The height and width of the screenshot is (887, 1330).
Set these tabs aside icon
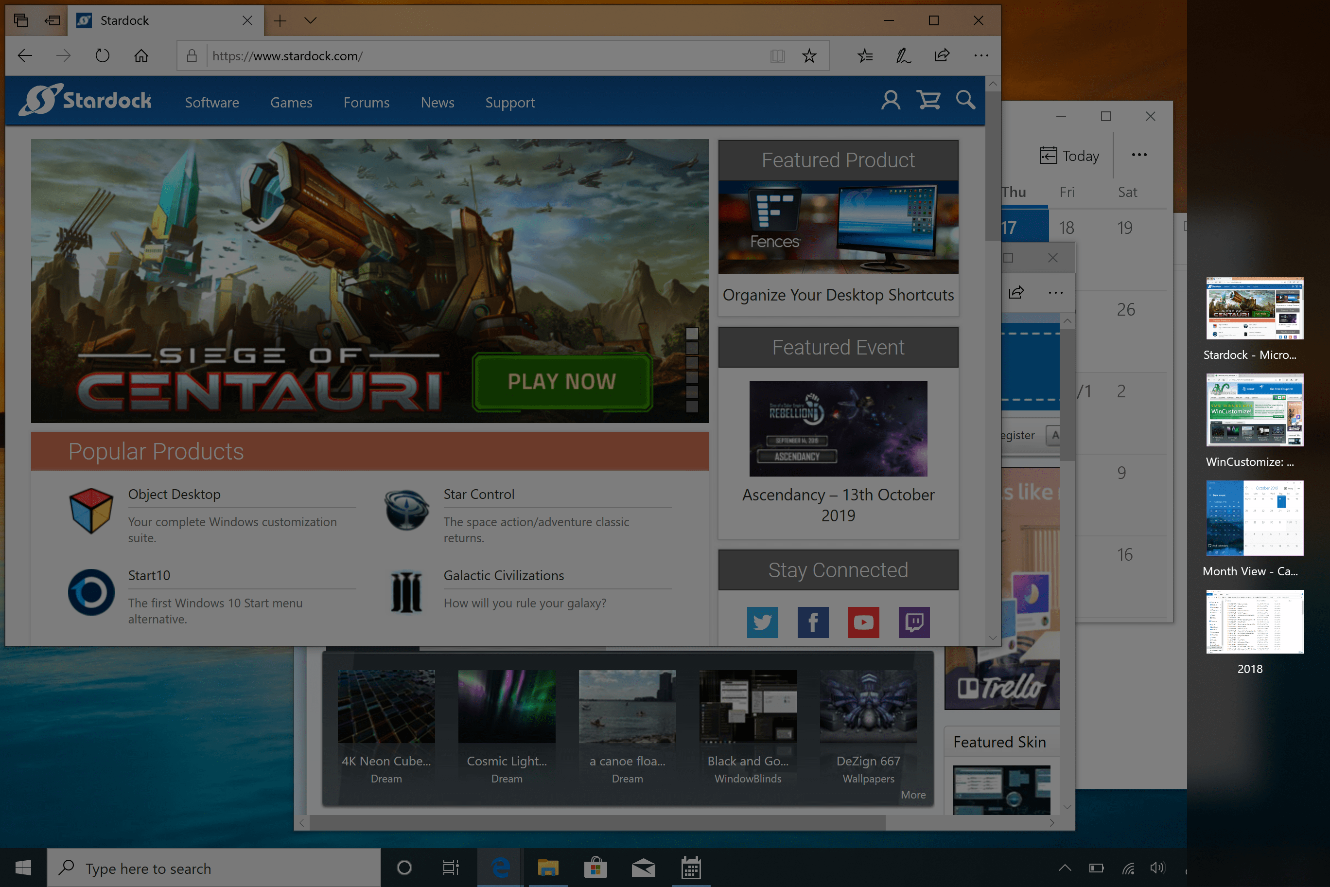point(52,20)
